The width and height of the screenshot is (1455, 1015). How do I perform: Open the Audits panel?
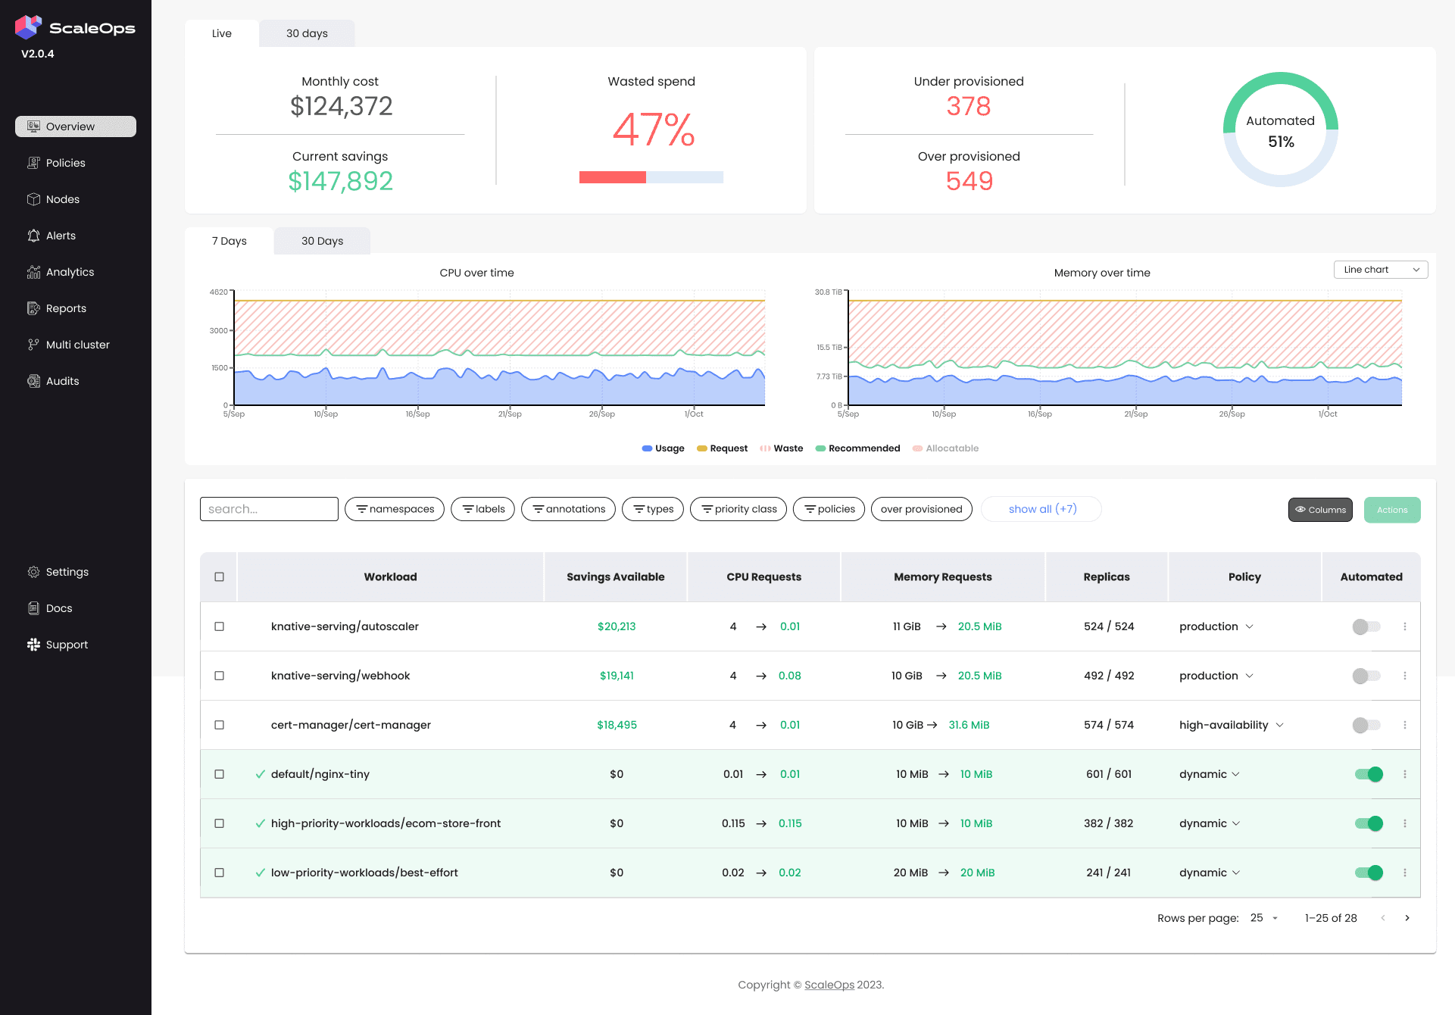tap(61, 380)
